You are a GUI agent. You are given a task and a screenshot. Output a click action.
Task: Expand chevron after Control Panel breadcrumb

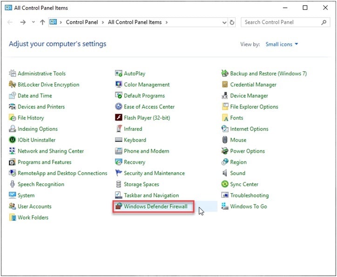coord(103,22)
